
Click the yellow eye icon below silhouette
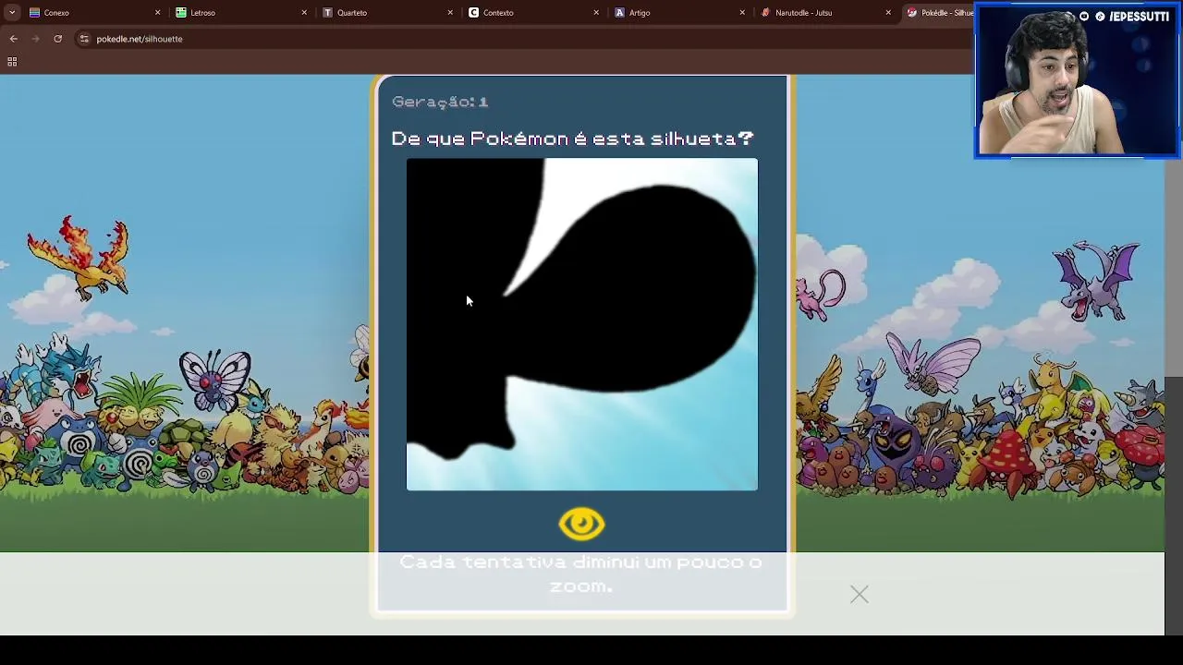(x=581, y=524)
